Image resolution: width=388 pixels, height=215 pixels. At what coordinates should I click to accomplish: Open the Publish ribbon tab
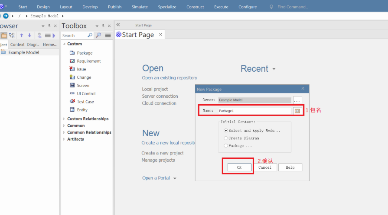(114, 6)
